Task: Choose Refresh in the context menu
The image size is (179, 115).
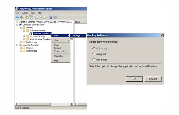Action: [61, 48]
